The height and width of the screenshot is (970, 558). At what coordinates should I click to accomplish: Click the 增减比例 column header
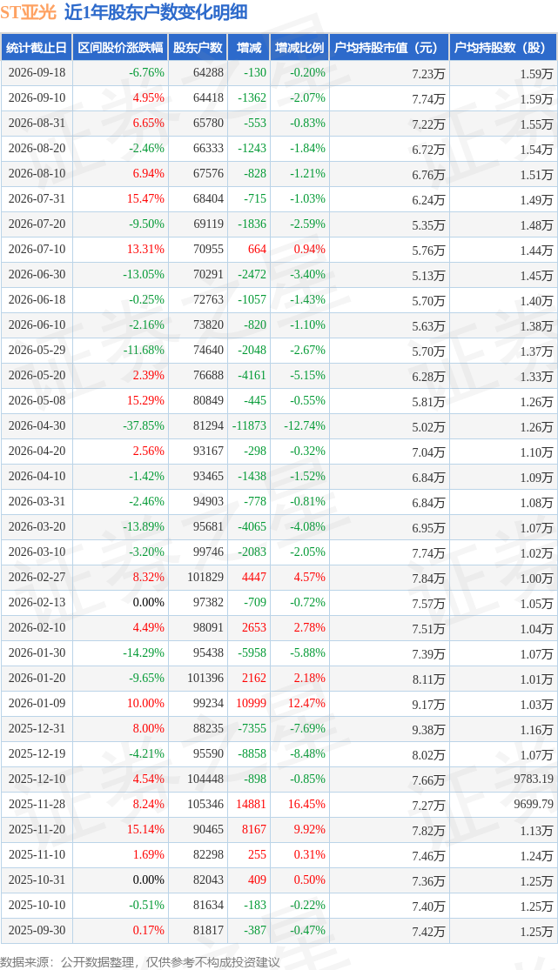[299, 48]
